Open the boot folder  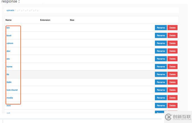[x=9, y=35]
